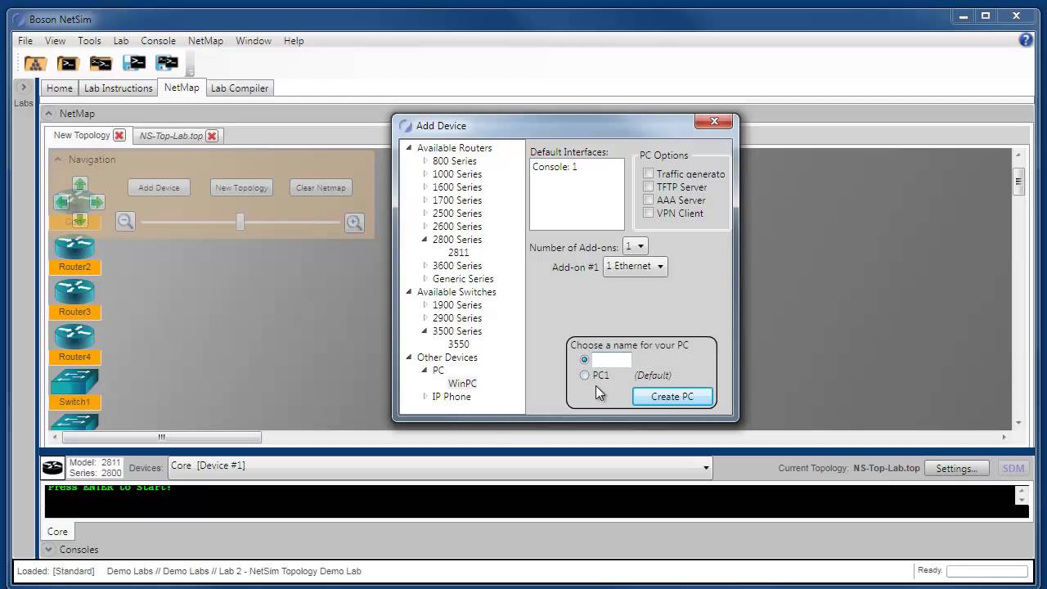Click in the custom PC name field
The image size is (1047, 589).
pyautogui.click(x=611, y=360)
